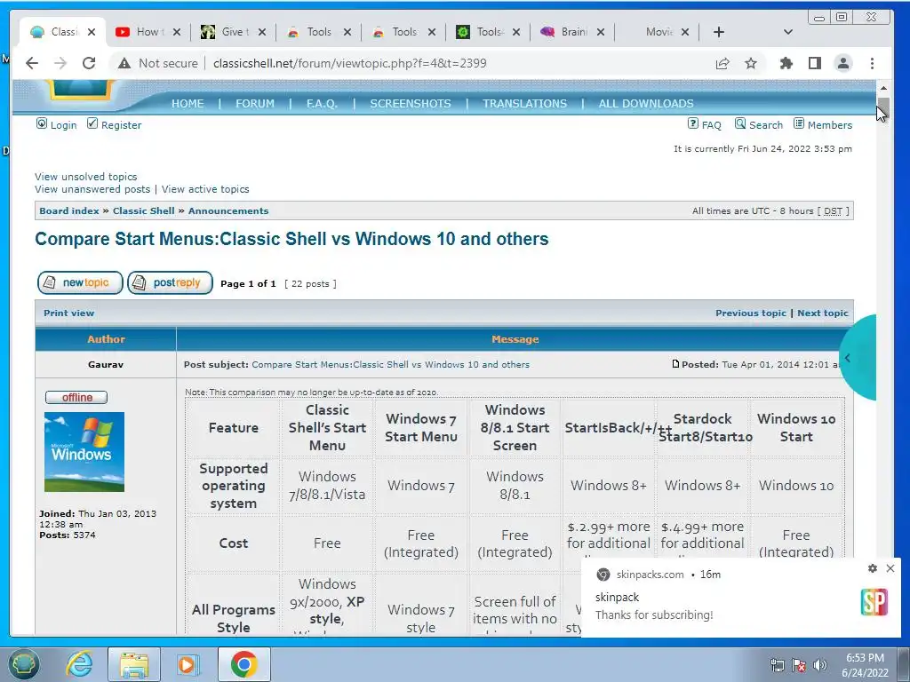Click View active topics
Screen dimensions: 910x682
205,189
